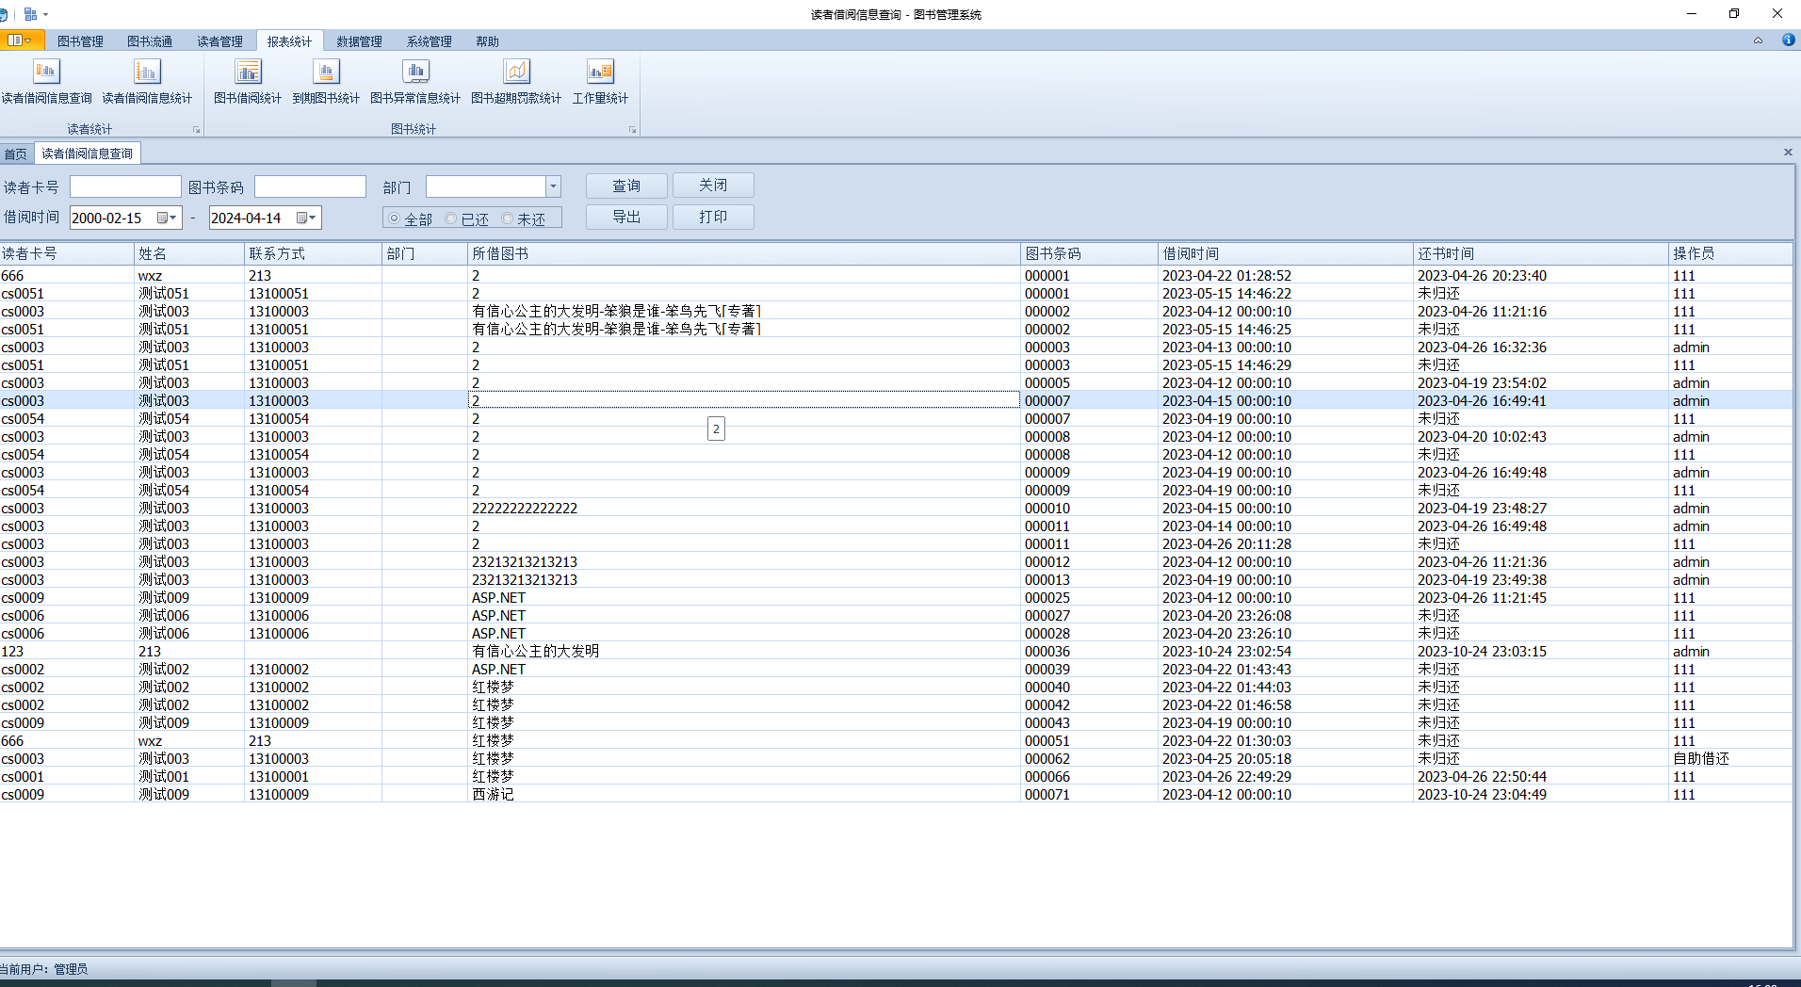Screen dimensions: 1801x987
Task: Click the 读者卡号 input field
Action: point(125,186)
